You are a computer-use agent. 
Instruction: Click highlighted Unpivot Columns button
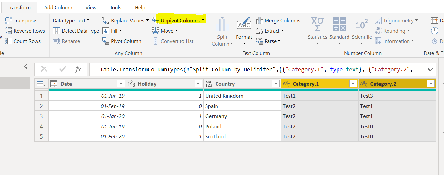[178, 20]
